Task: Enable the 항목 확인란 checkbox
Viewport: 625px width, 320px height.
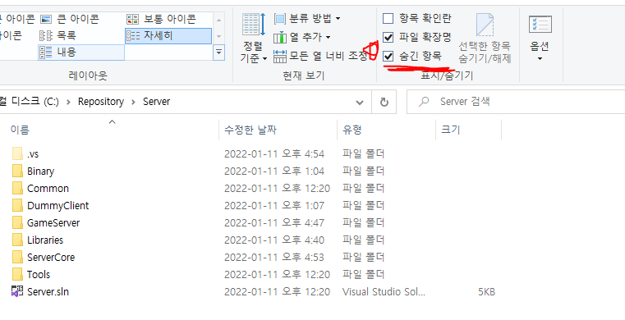Action: click(388, 18)
